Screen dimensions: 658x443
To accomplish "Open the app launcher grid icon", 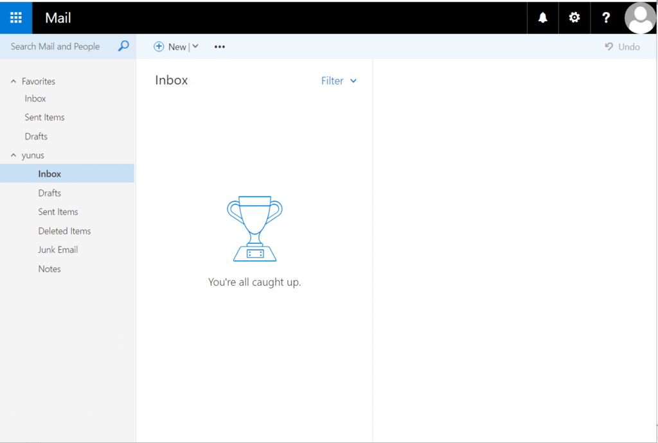I will 16,17.
